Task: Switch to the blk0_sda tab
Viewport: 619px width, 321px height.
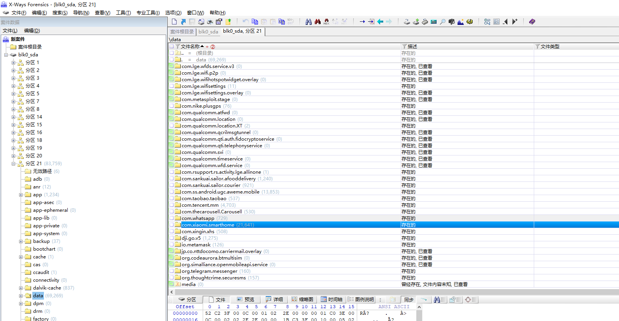Action: point(208,32)
